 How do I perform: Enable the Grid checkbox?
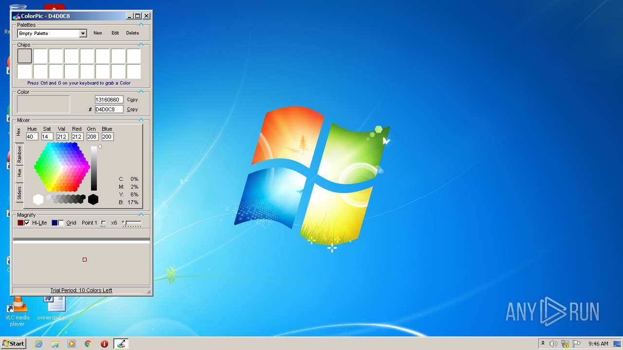click(x=61, y=223)
